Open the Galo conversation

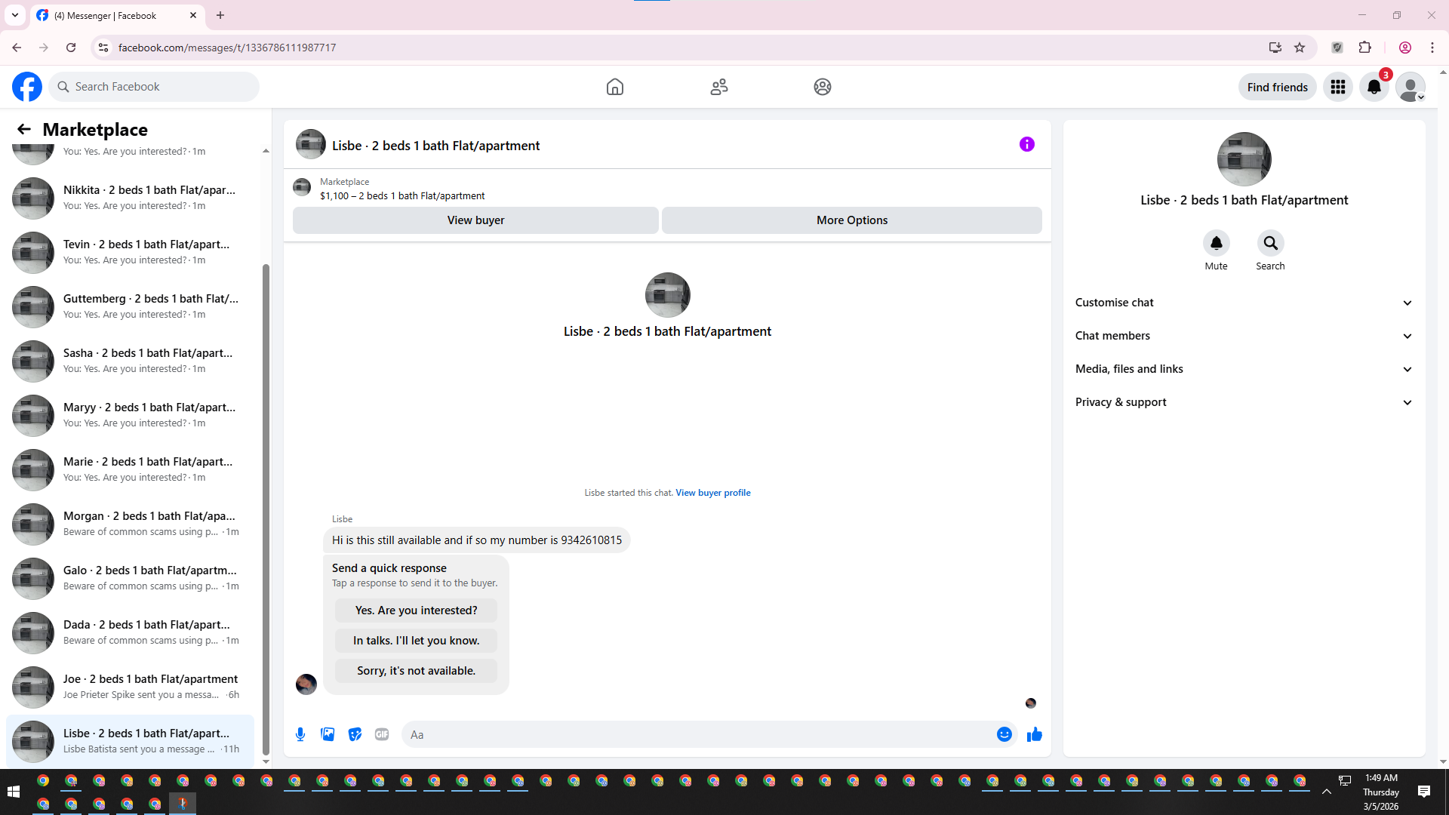(x=130, y=578)
